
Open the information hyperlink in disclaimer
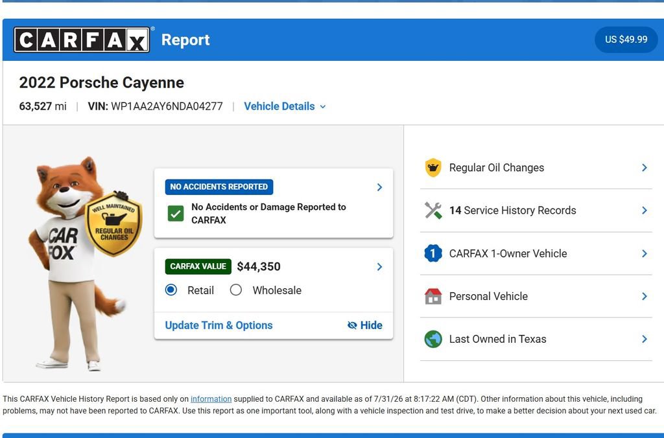point(211,398)
